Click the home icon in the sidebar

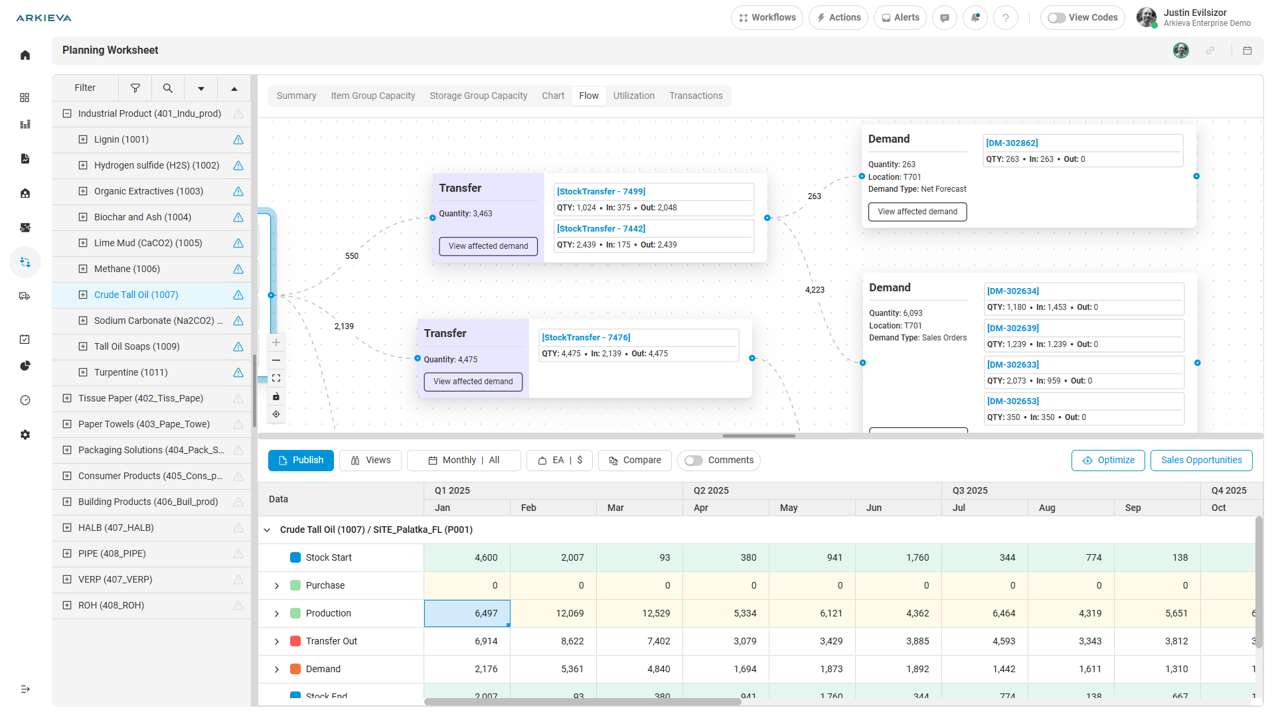[x=25, y=55]
